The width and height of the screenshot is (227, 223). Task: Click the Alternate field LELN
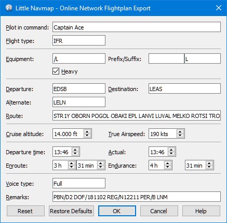[79, 102]
